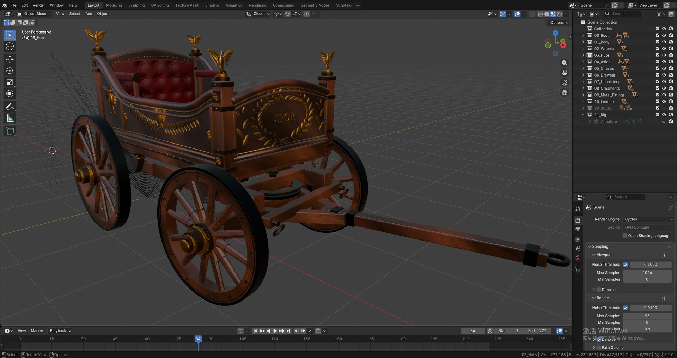The width and height of the screenshot is (677, 358).
Task: Toggle the 02_Wheels collection exclude checkbox
Action: (x=657, y=49)
